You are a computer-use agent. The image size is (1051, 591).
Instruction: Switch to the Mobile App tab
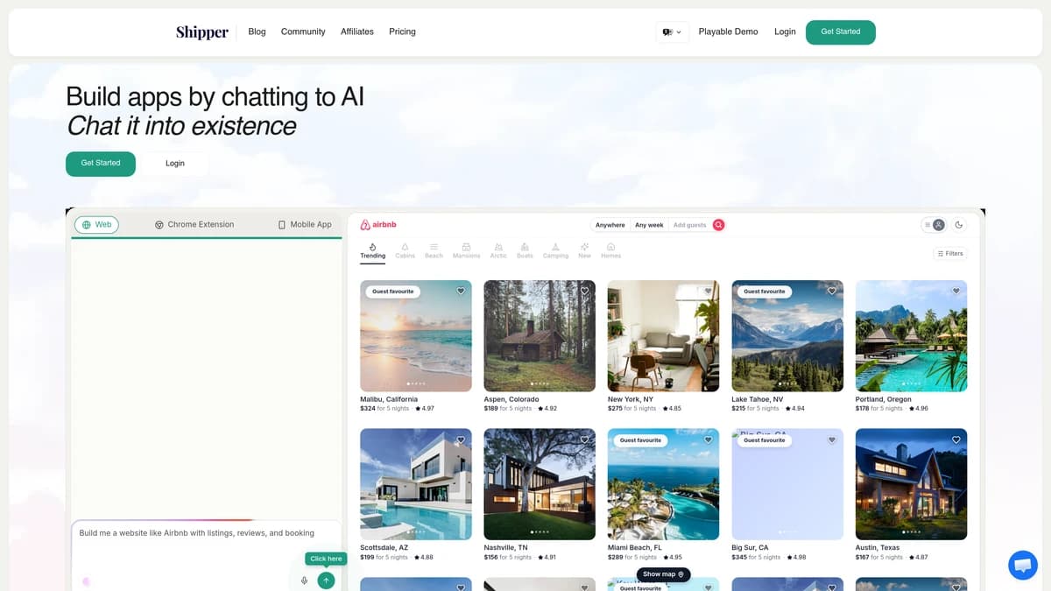[x=305, y=225]
